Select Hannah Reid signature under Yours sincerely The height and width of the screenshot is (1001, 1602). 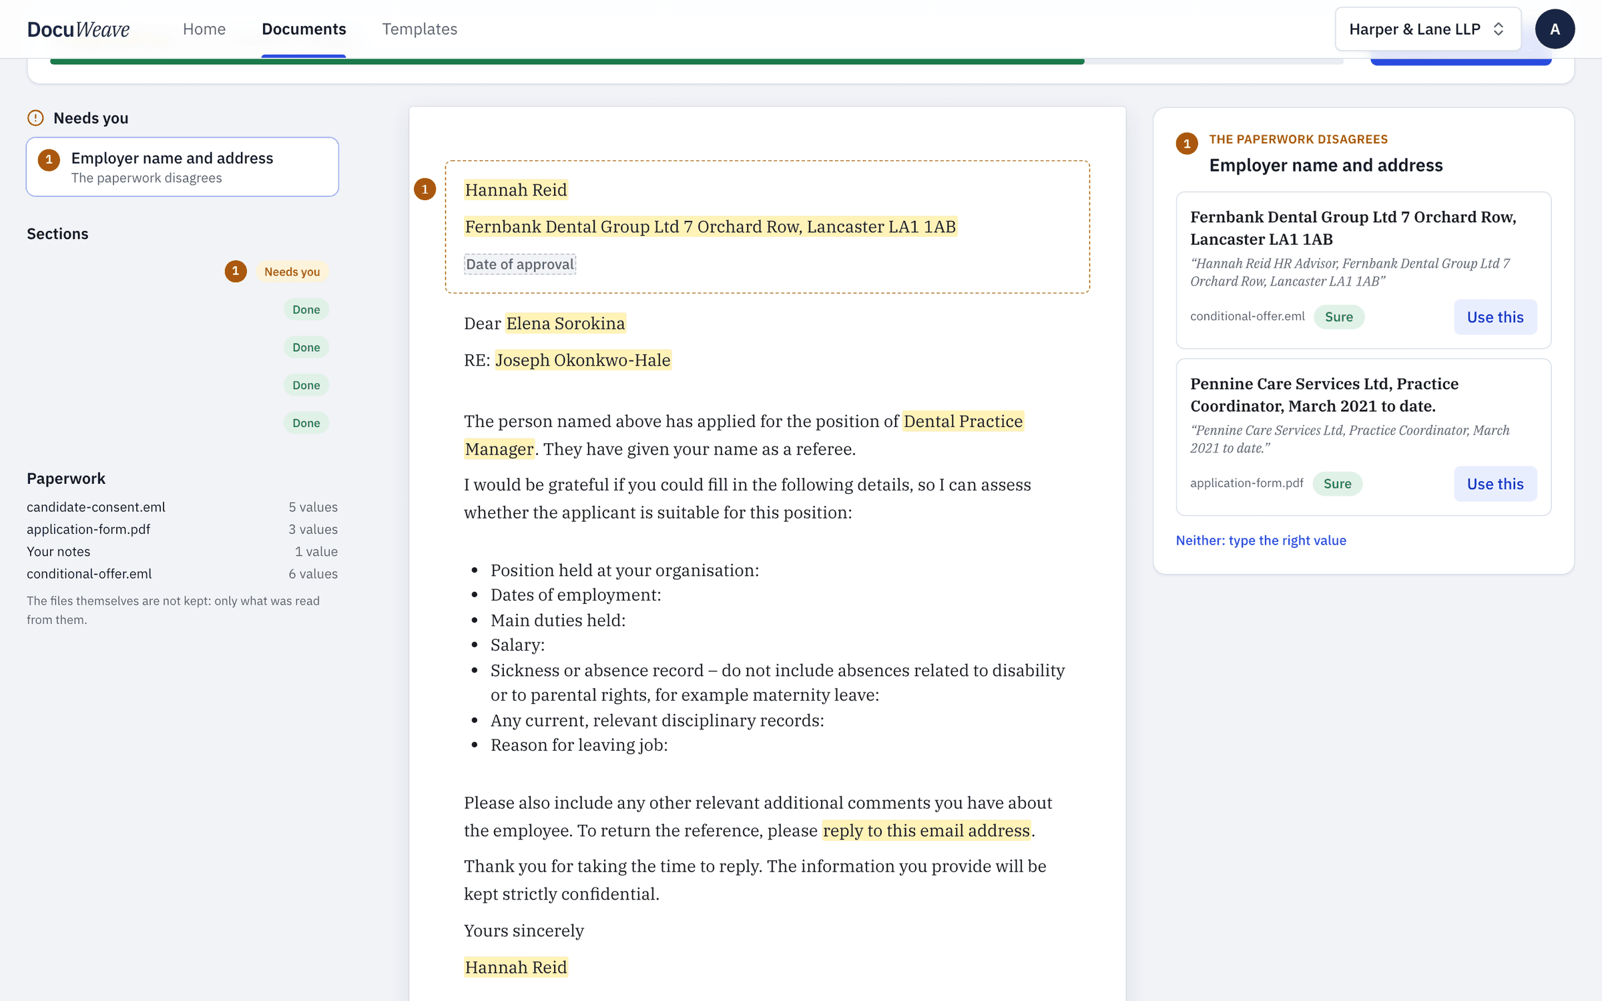[x=516, y=968]
